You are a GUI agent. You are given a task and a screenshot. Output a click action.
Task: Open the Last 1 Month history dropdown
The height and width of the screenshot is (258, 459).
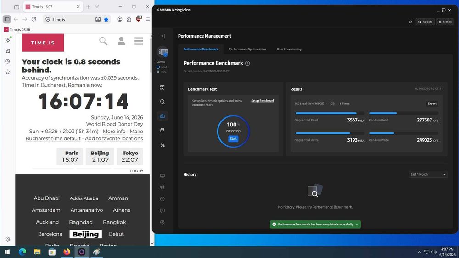point(428,175)
